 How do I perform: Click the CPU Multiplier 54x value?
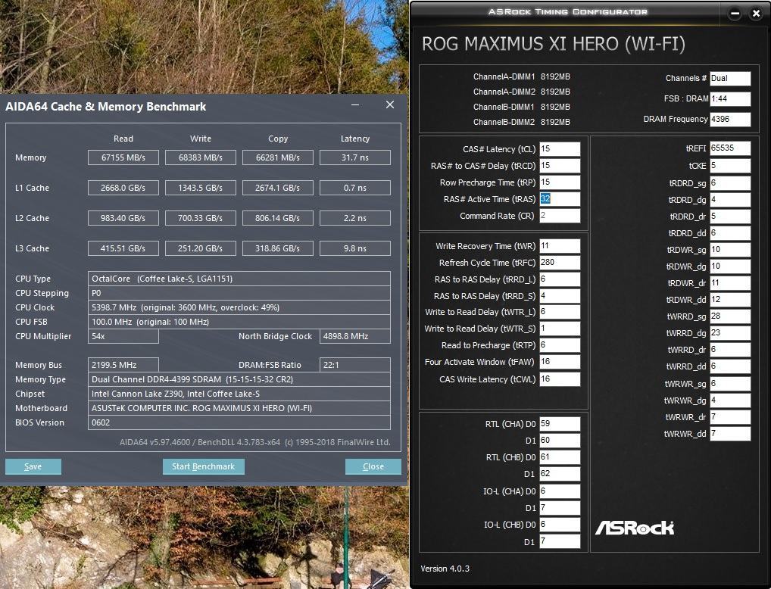coord(123,336)
